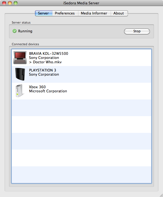Screen dimensions: 163x197
Task: Click the window resize grip corner
Action: [x=161, y=195]
